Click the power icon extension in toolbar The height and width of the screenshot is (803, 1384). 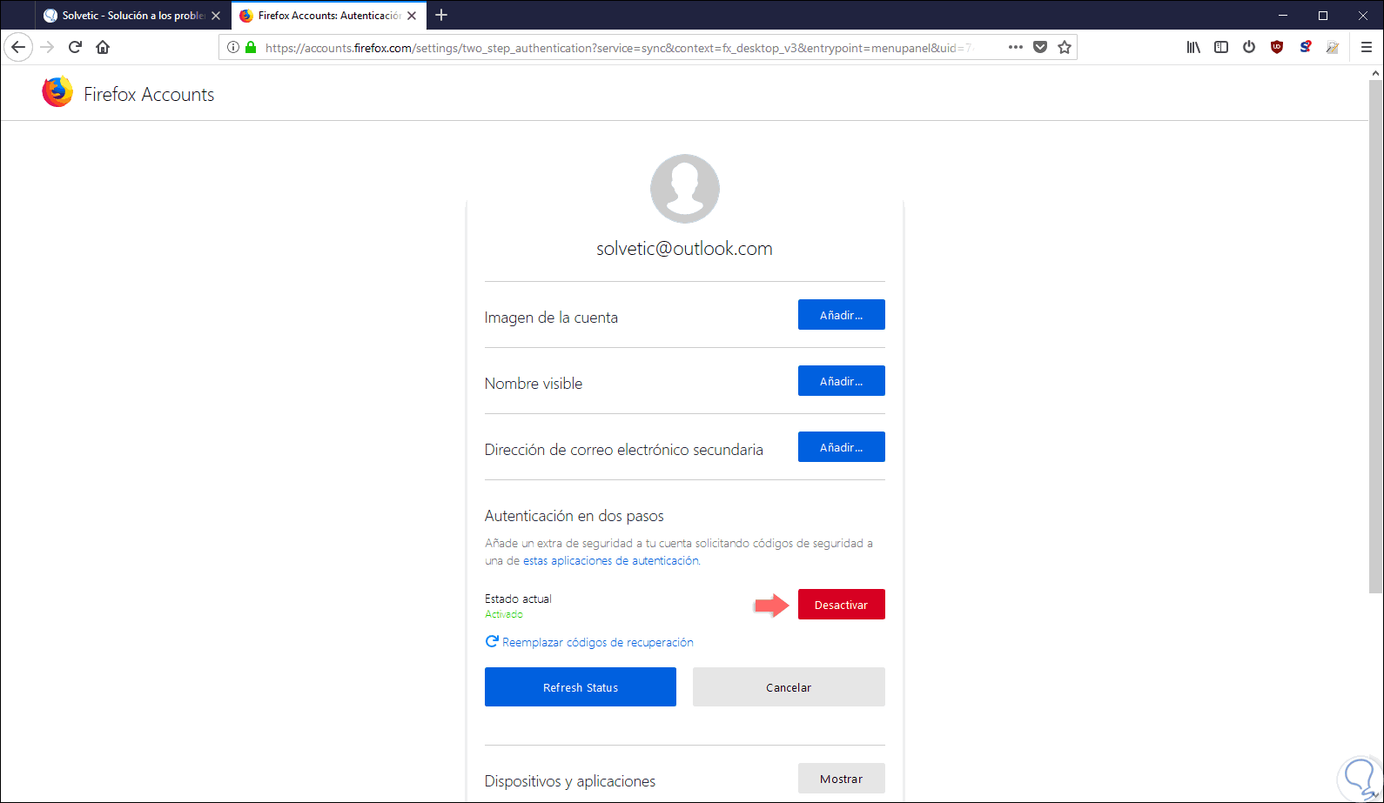click(x=1249, y=47)
